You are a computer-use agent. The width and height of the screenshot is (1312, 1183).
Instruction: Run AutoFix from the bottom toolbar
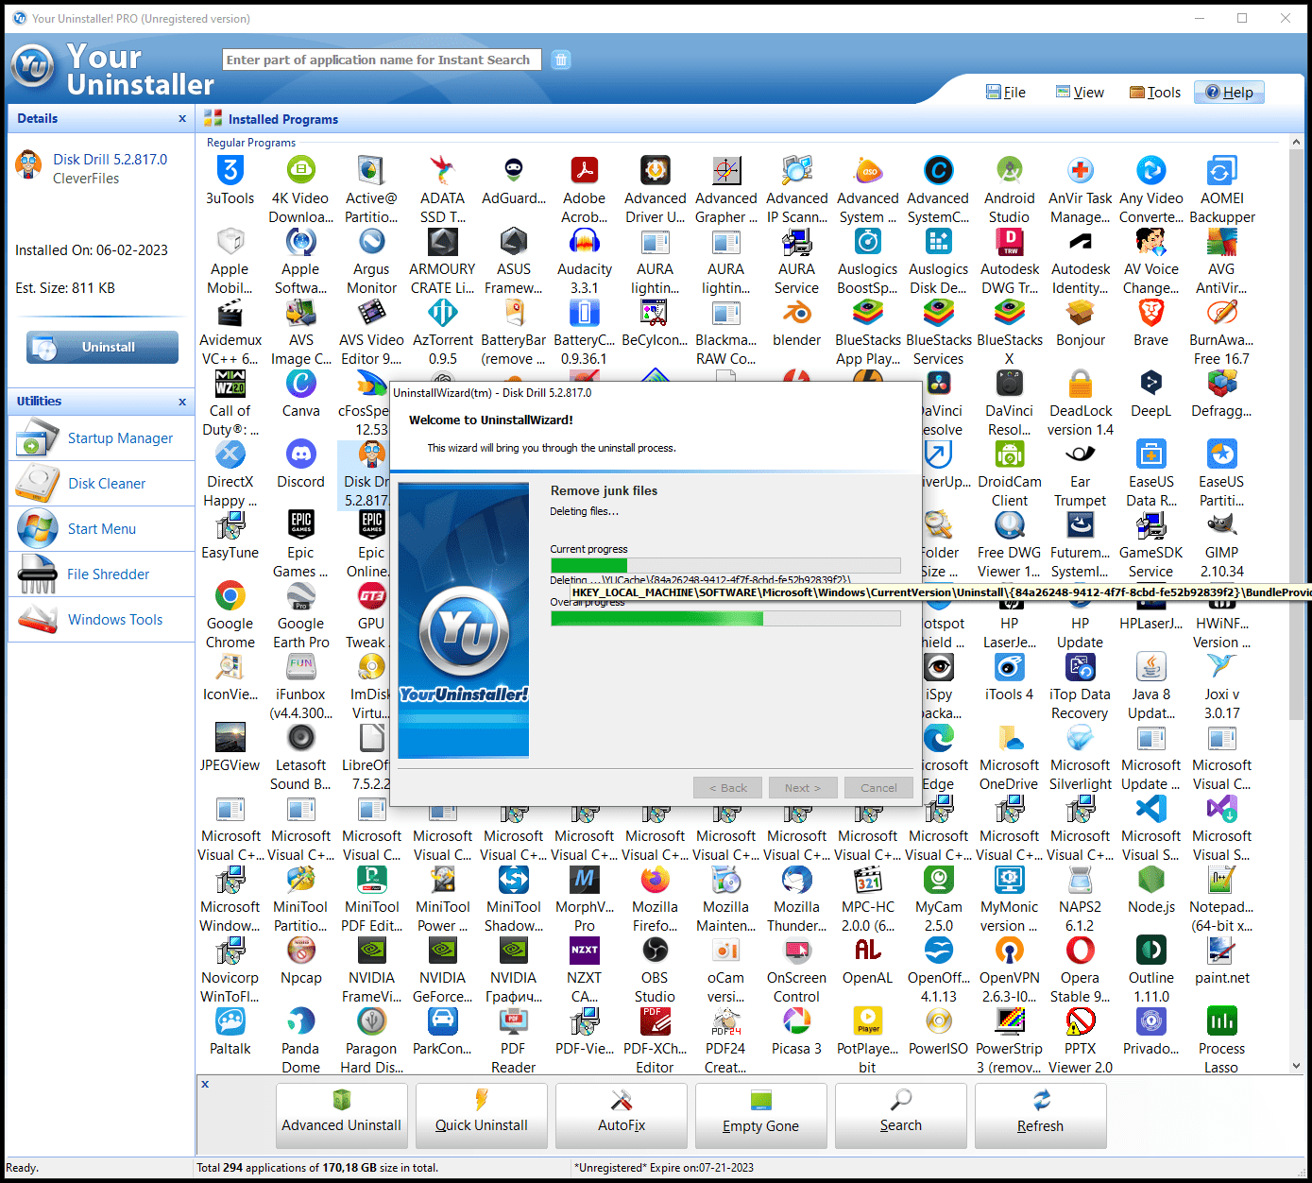tap(621, 1115)
